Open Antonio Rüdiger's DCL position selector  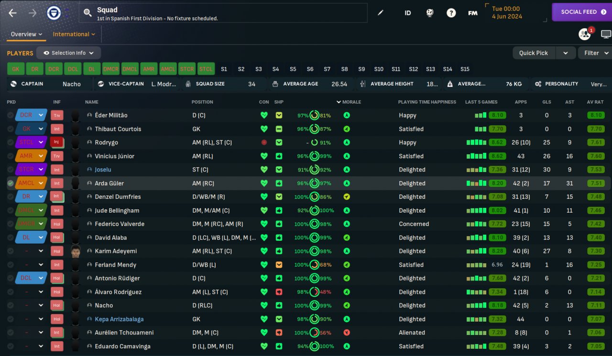(31, 278)
